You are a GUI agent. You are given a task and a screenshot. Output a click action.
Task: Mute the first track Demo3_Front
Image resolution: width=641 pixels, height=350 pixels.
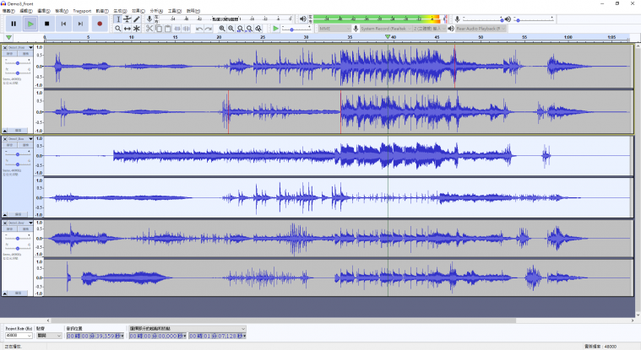(x=10, y=53)
